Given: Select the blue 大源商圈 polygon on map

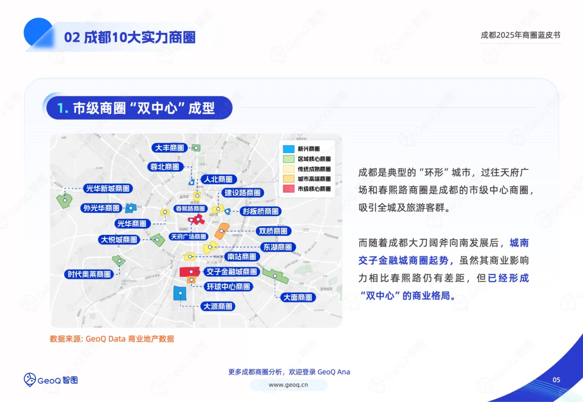Looking at the screenshot, I should click(180, 294).
